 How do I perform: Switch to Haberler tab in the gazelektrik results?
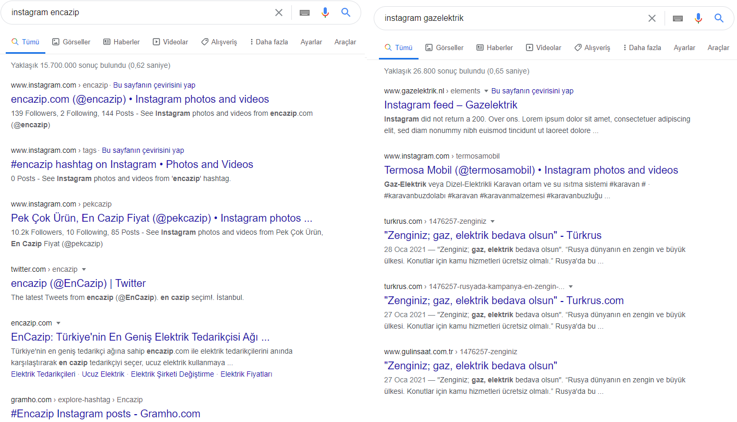coord(495,47)
